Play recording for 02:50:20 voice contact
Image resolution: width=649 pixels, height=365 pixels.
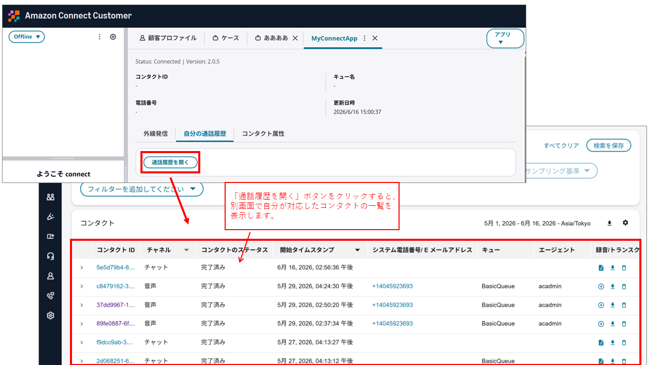click(x=601, y=305)
